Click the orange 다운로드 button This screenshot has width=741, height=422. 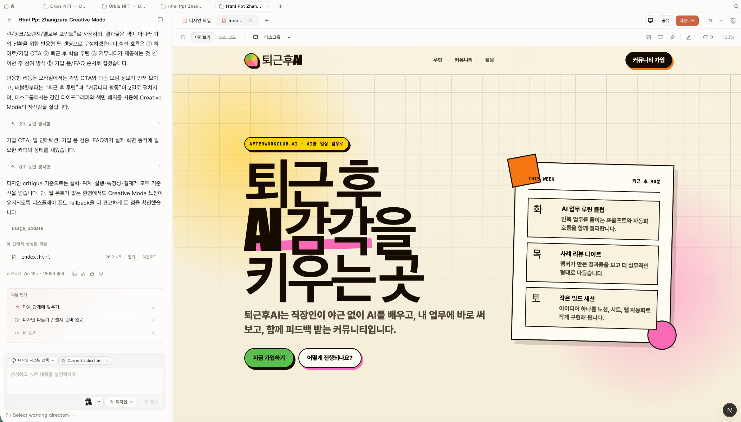click(687, 21)
